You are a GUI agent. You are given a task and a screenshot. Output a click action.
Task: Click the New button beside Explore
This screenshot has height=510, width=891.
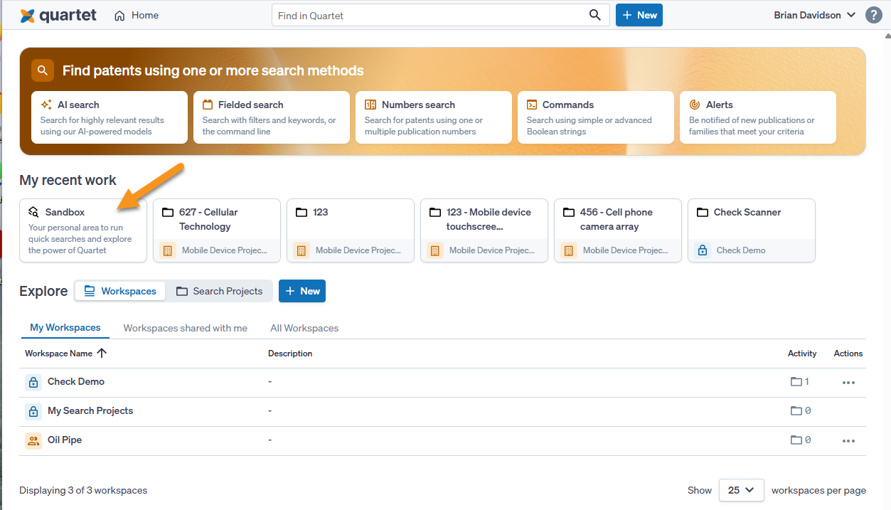(x=302, y=291)
